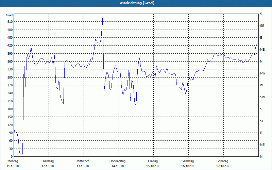Select the date 13.10.10
Viewport: 272px width, 170px height.
point(83,166)
